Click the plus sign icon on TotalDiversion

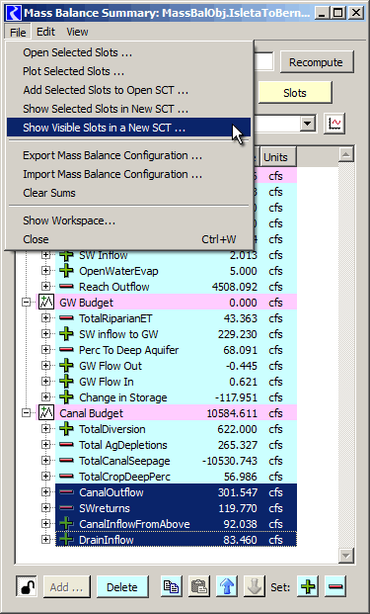point(66,429)
